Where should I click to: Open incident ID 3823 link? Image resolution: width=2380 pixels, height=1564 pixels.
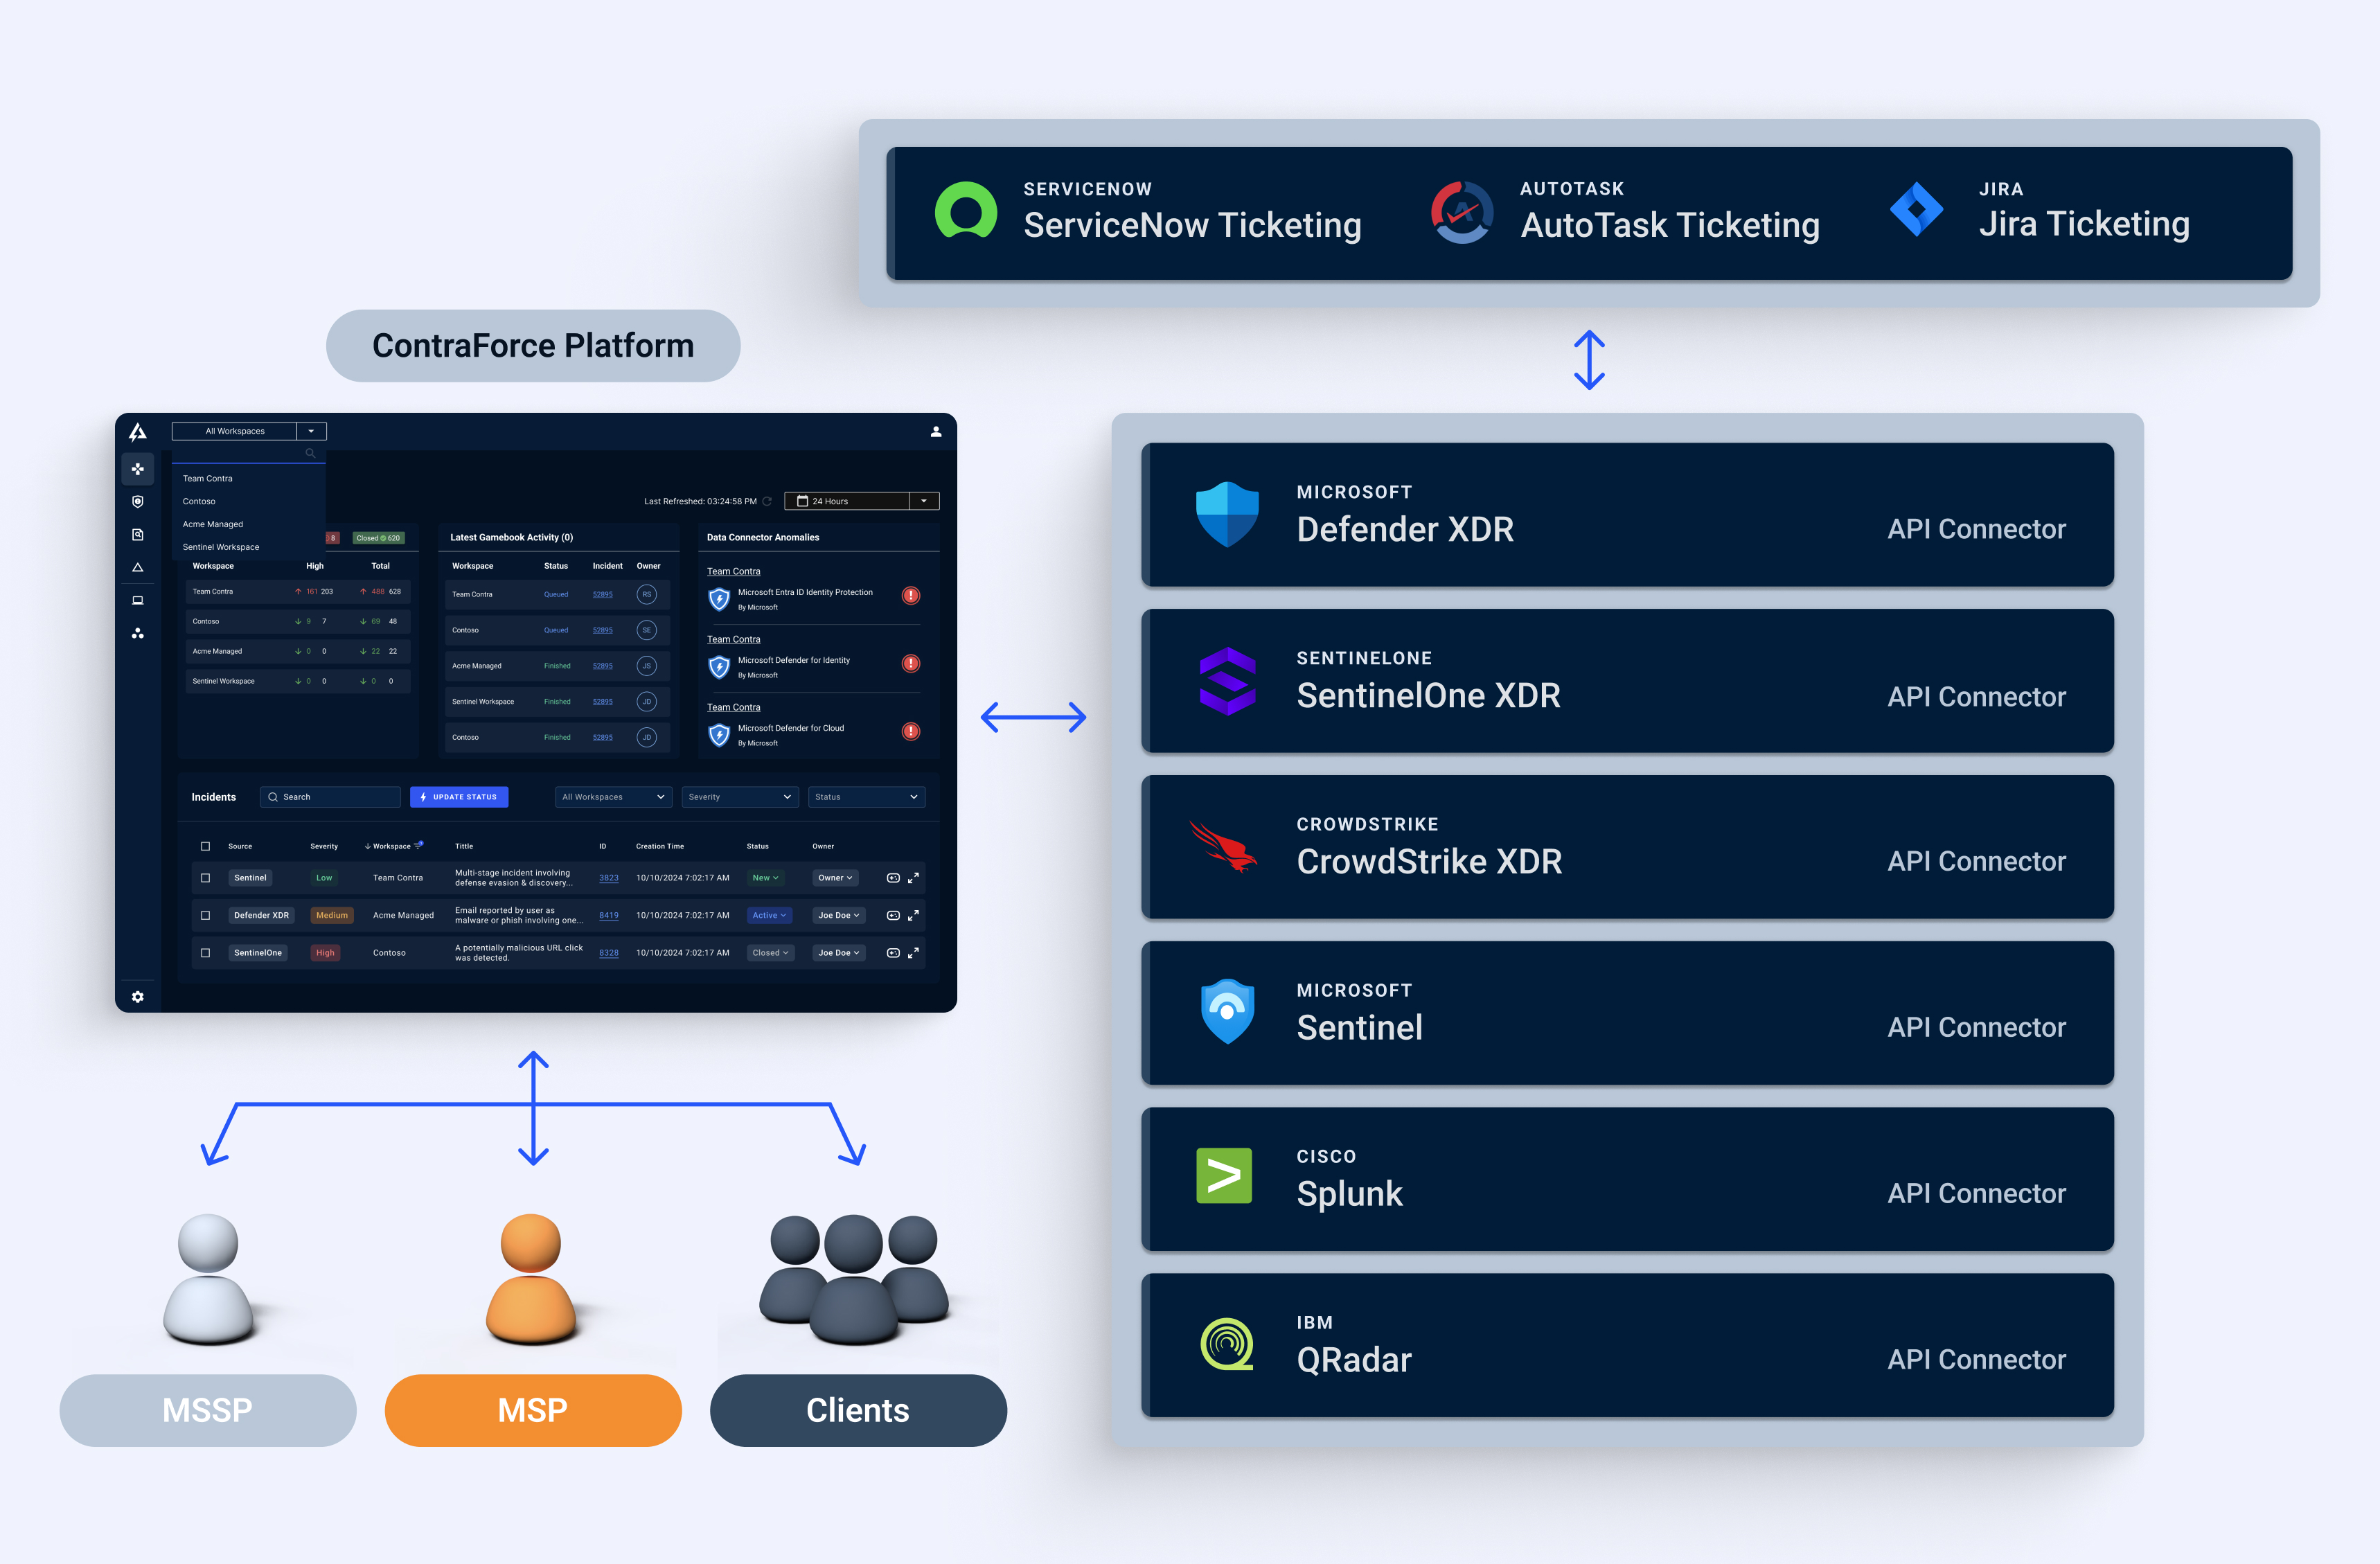(x=608, y=879)
